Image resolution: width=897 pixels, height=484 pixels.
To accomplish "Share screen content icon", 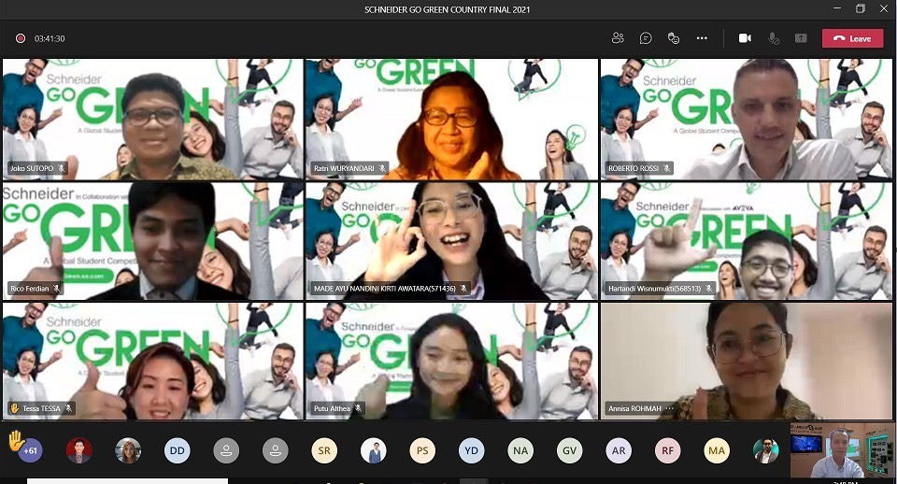I will point(801,38).
